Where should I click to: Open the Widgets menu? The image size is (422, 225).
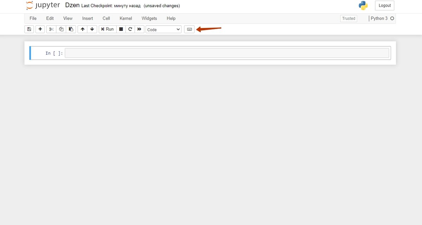point(149,18)
